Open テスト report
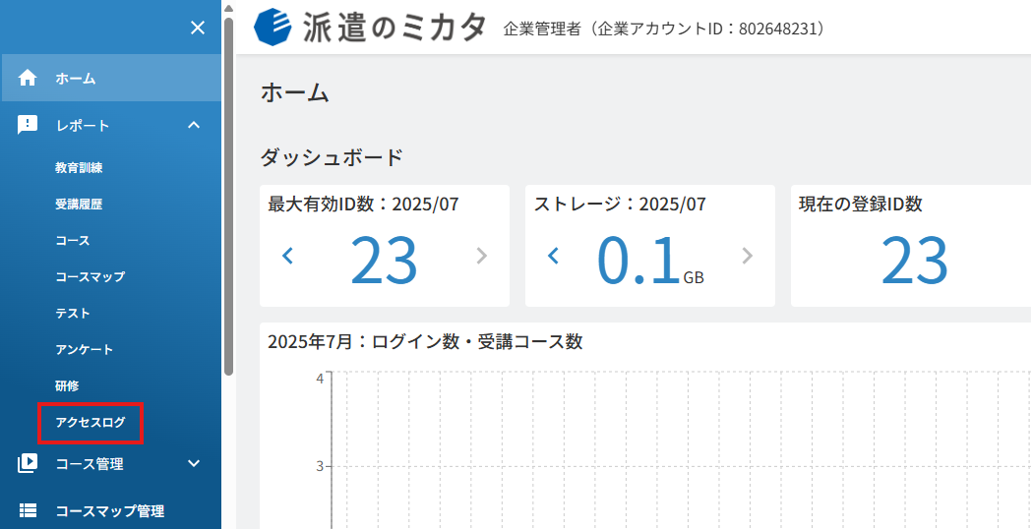1031x529 pixels. [73, 313]
